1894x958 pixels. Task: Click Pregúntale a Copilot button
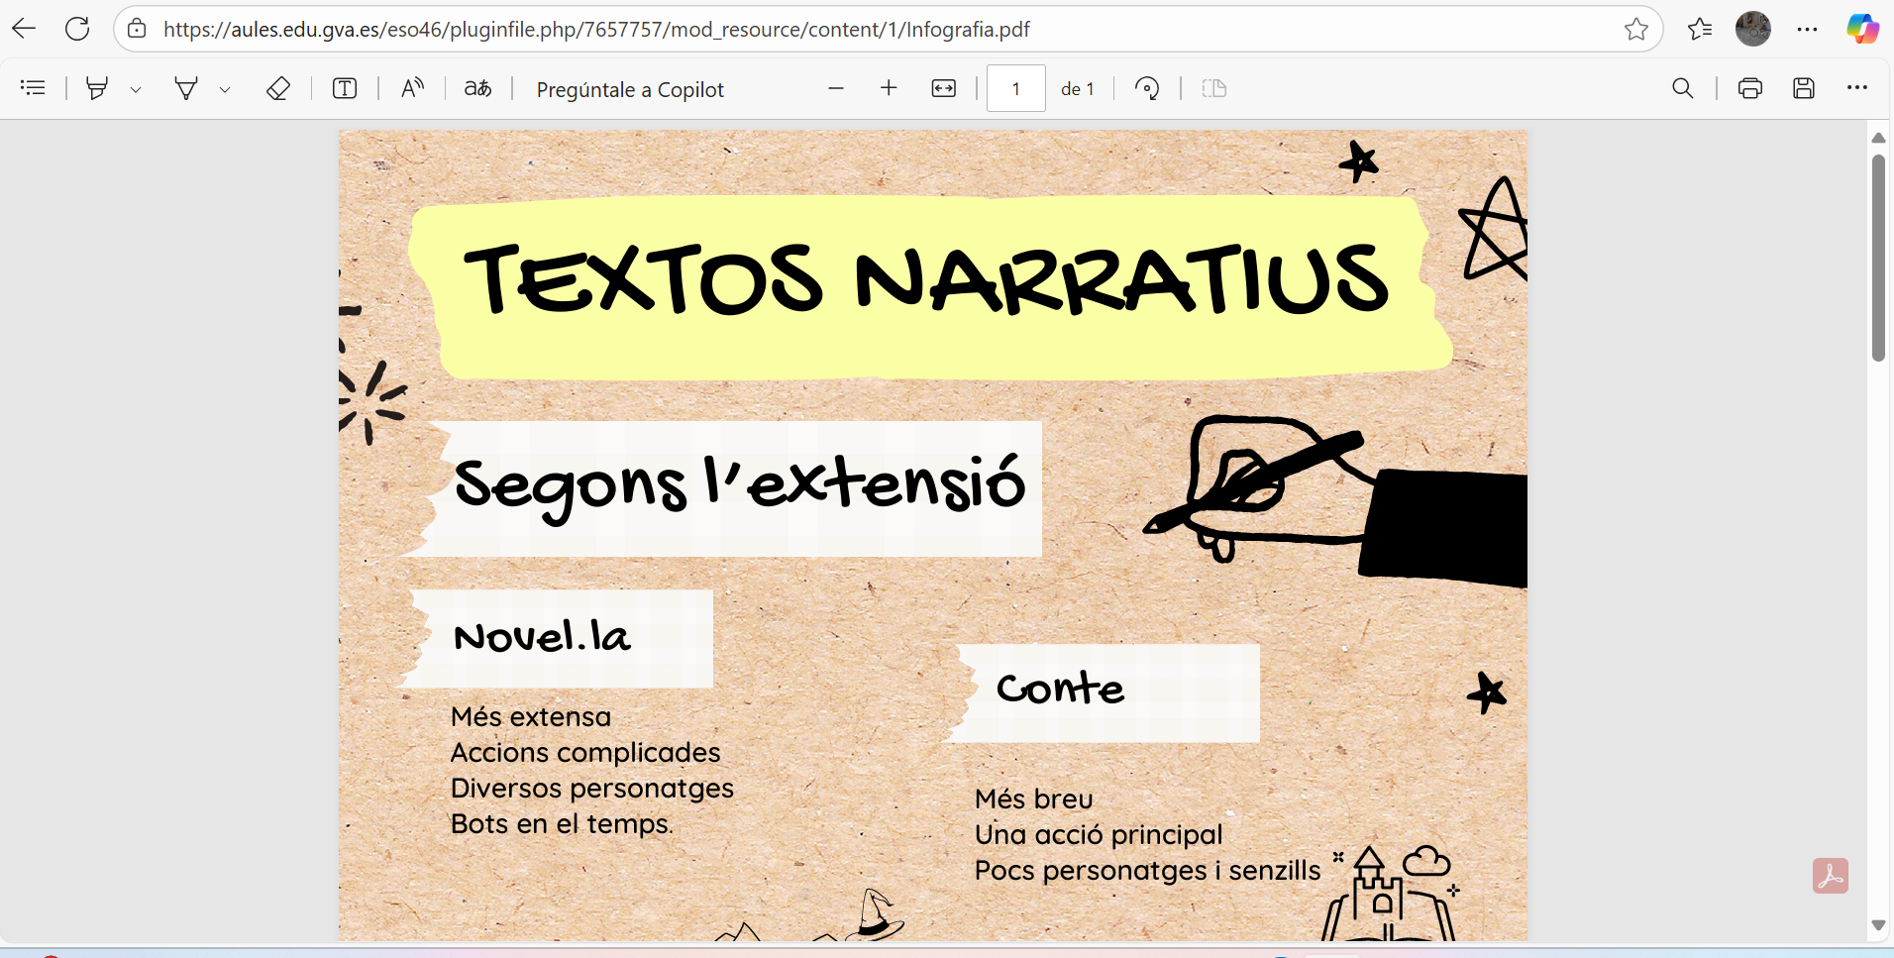pos(630,89)
